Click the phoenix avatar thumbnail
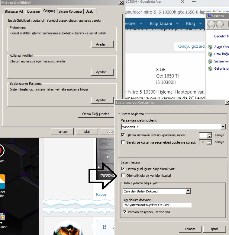The width and height of the screenshot is (229, 235). coord(68,228)
